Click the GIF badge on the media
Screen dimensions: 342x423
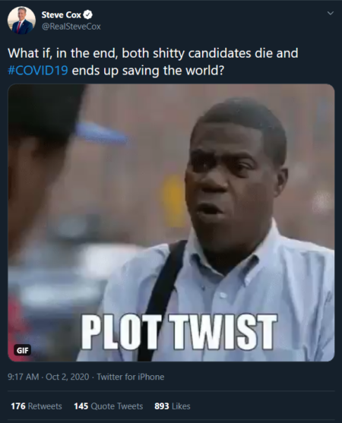coord(22,350)
